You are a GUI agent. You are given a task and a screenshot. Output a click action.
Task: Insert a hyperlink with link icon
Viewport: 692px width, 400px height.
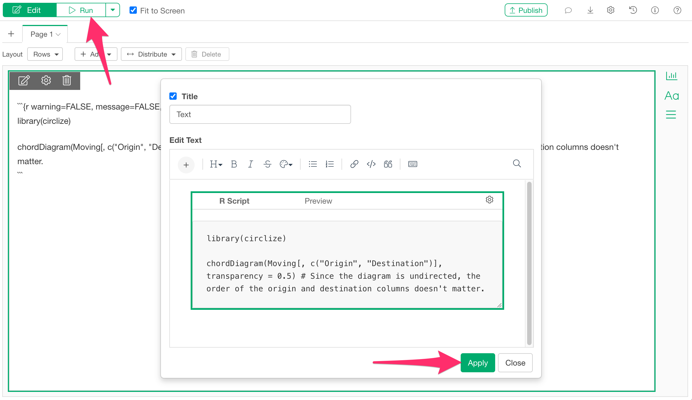click(x=354, y=164)
